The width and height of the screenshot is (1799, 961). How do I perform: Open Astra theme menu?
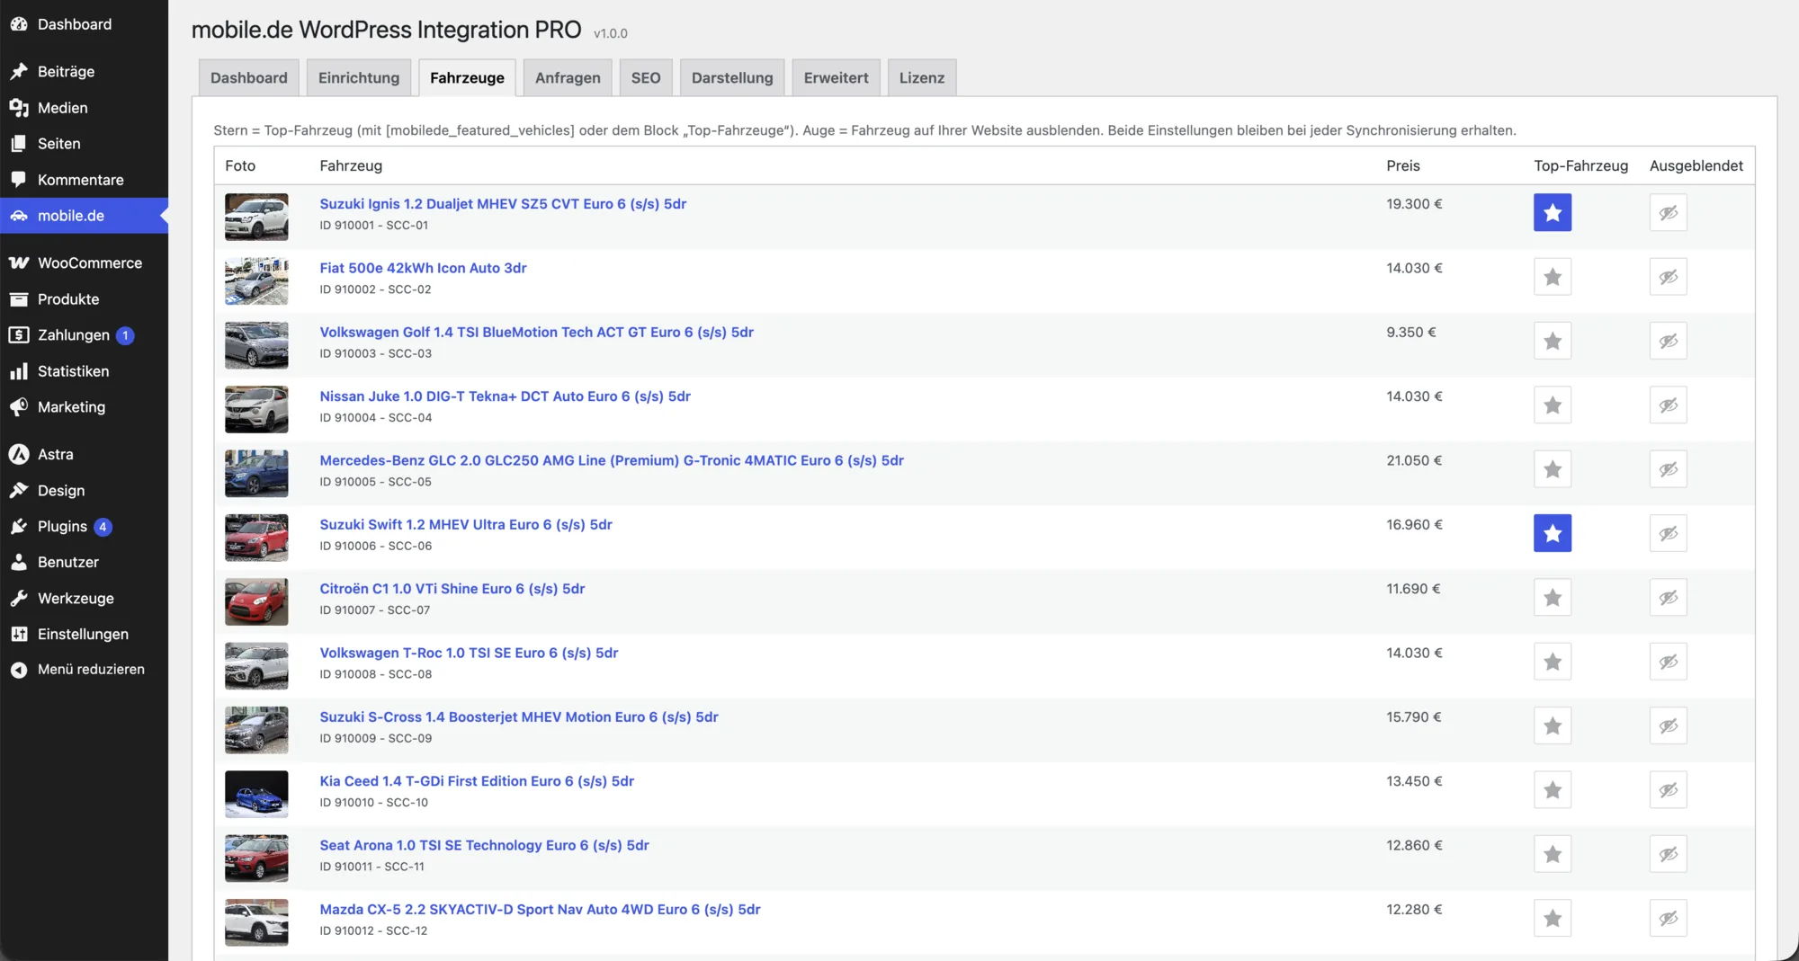[55, 455]
